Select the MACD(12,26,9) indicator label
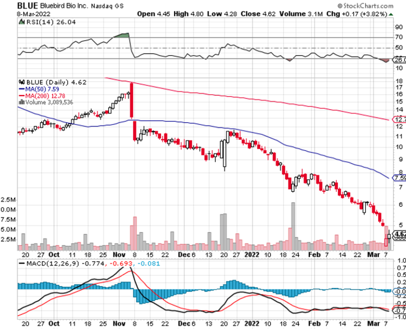The height and width of the screenshot is (329, 406). tap(53, 263)
